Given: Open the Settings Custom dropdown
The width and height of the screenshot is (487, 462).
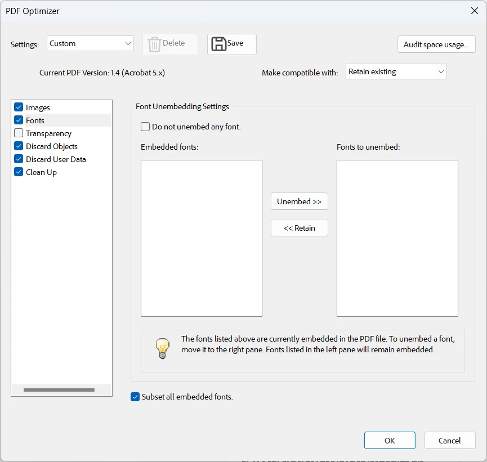Looking at the screenshot, I should tap(91, 43).
